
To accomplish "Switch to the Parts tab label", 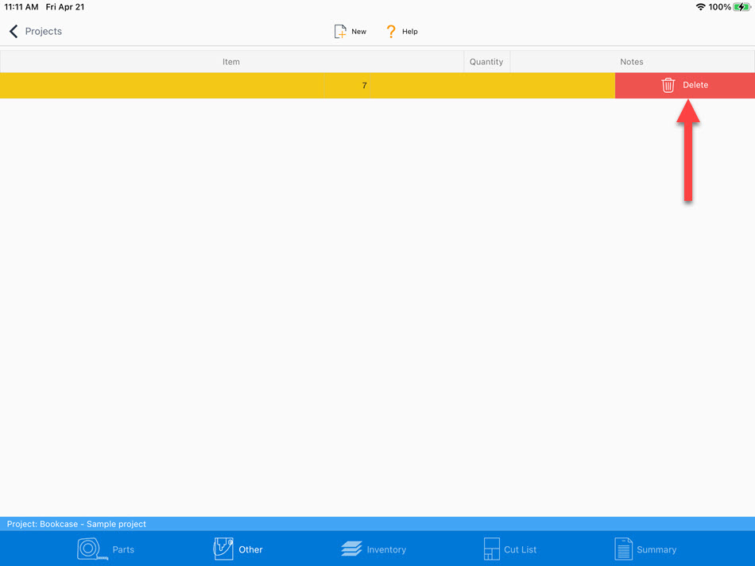I will click(123, 549).
